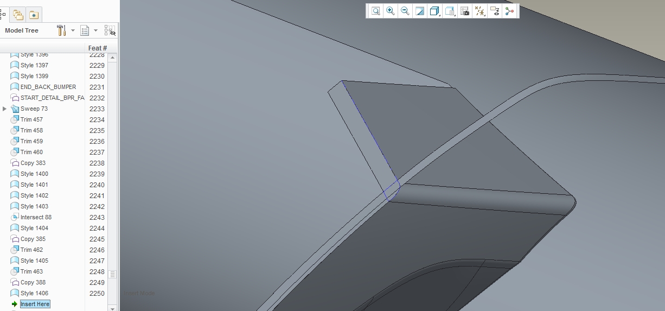Select Trim 462 in model tree

pyautogui.click(x=31, y=250)
